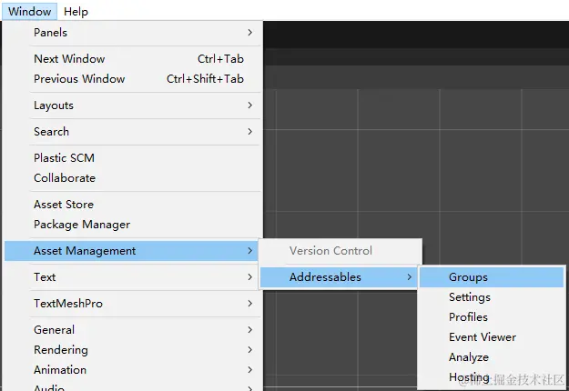Open Addressables Analyze window
569x391 pixels.
[469, 357]
